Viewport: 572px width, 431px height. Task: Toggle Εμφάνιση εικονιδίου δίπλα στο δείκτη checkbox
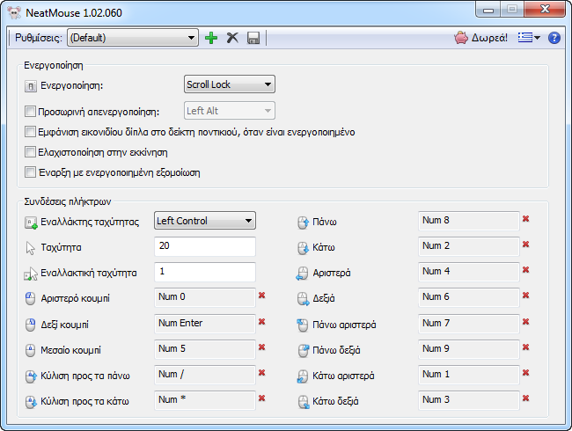pos(30,132)
